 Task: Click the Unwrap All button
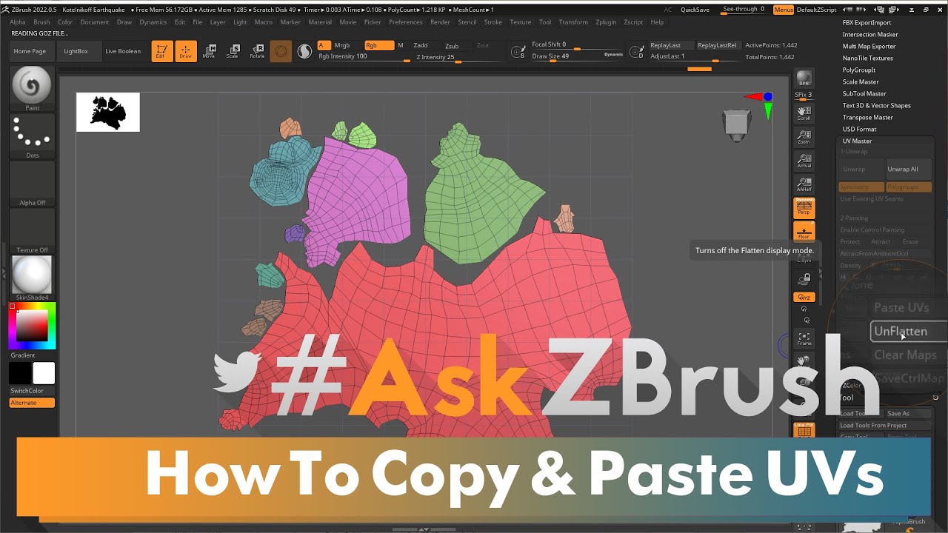click(x=909, y=169)
